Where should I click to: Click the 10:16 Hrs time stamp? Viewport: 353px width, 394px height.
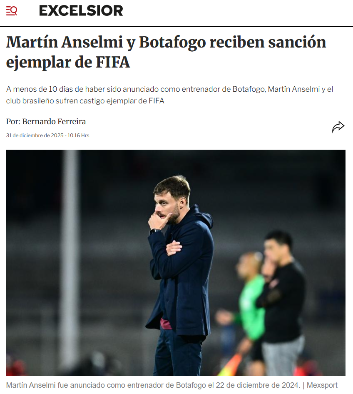point(78,136)
